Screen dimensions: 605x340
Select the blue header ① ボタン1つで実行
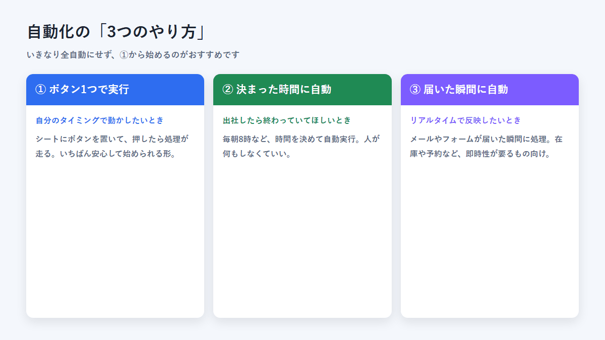[115, 90]
